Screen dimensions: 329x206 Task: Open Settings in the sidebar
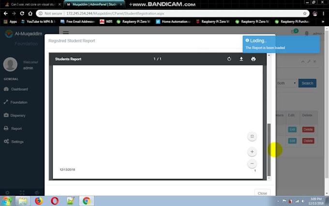14,142
